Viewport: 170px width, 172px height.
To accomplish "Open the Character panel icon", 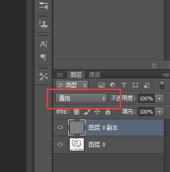I will pos(43,44).
